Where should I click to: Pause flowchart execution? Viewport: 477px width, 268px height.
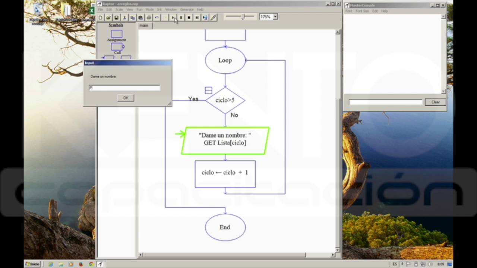(x=181, y=17)
